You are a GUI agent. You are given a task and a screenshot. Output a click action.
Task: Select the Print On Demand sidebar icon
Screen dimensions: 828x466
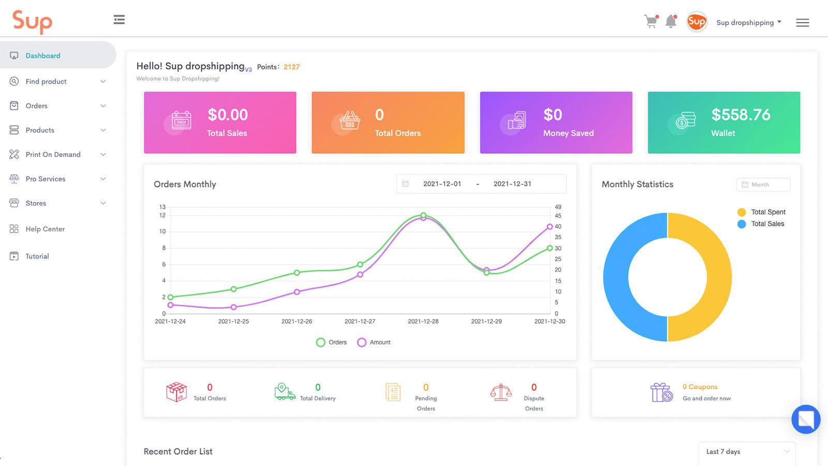13,154
